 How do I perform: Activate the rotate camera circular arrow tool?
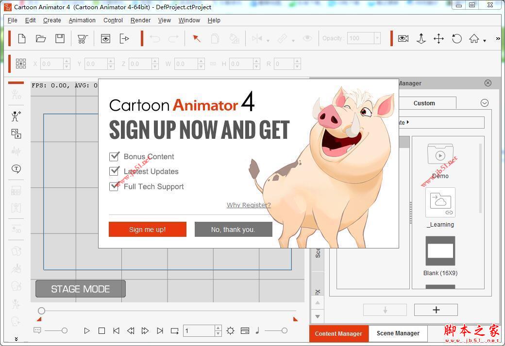click(457, 39)
